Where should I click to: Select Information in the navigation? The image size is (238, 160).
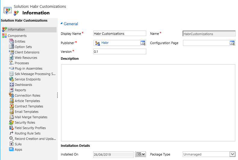[29, 29]
